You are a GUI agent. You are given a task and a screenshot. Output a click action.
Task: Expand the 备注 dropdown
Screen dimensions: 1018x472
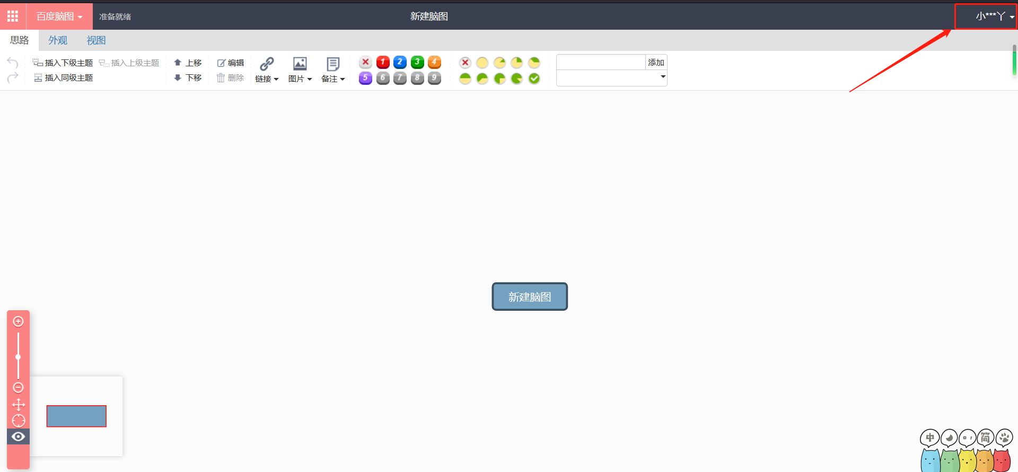click(333, 78)
